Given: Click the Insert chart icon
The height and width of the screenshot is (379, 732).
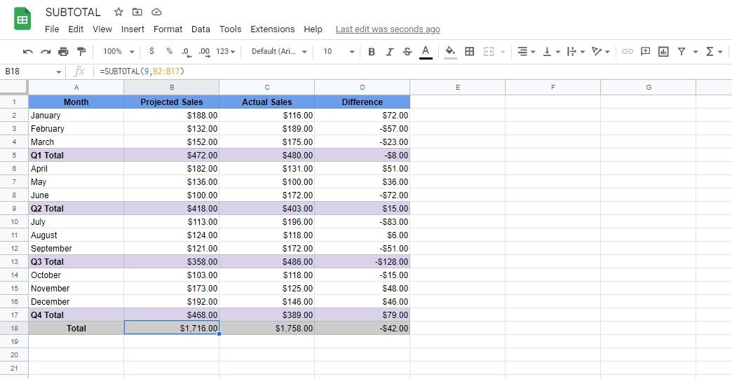Looking at the screenshot, I should 663,51.
